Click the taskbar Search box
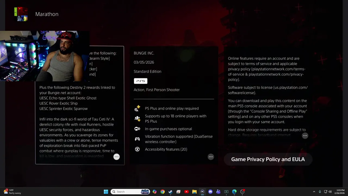This screenshot has height=196, width=348. (131, 192)
